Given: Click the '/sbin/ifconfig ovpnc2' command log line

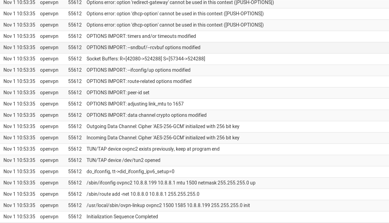Looking at the screenshot, I should click(171, 183).
